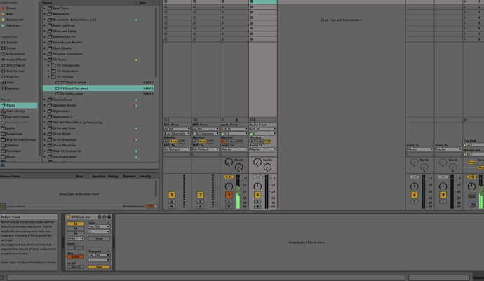Open the Transport Ext. Out dropdown
This screenshot has width=484, height=281.
pyautogui.click(x=99, y=255)
